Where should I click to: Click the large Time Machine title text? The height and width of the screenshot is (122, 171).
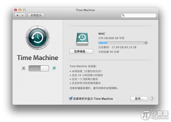[38, 58]
